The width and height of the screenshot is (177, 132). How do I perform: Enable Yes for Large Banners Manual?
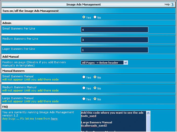(x=84, y=99)
